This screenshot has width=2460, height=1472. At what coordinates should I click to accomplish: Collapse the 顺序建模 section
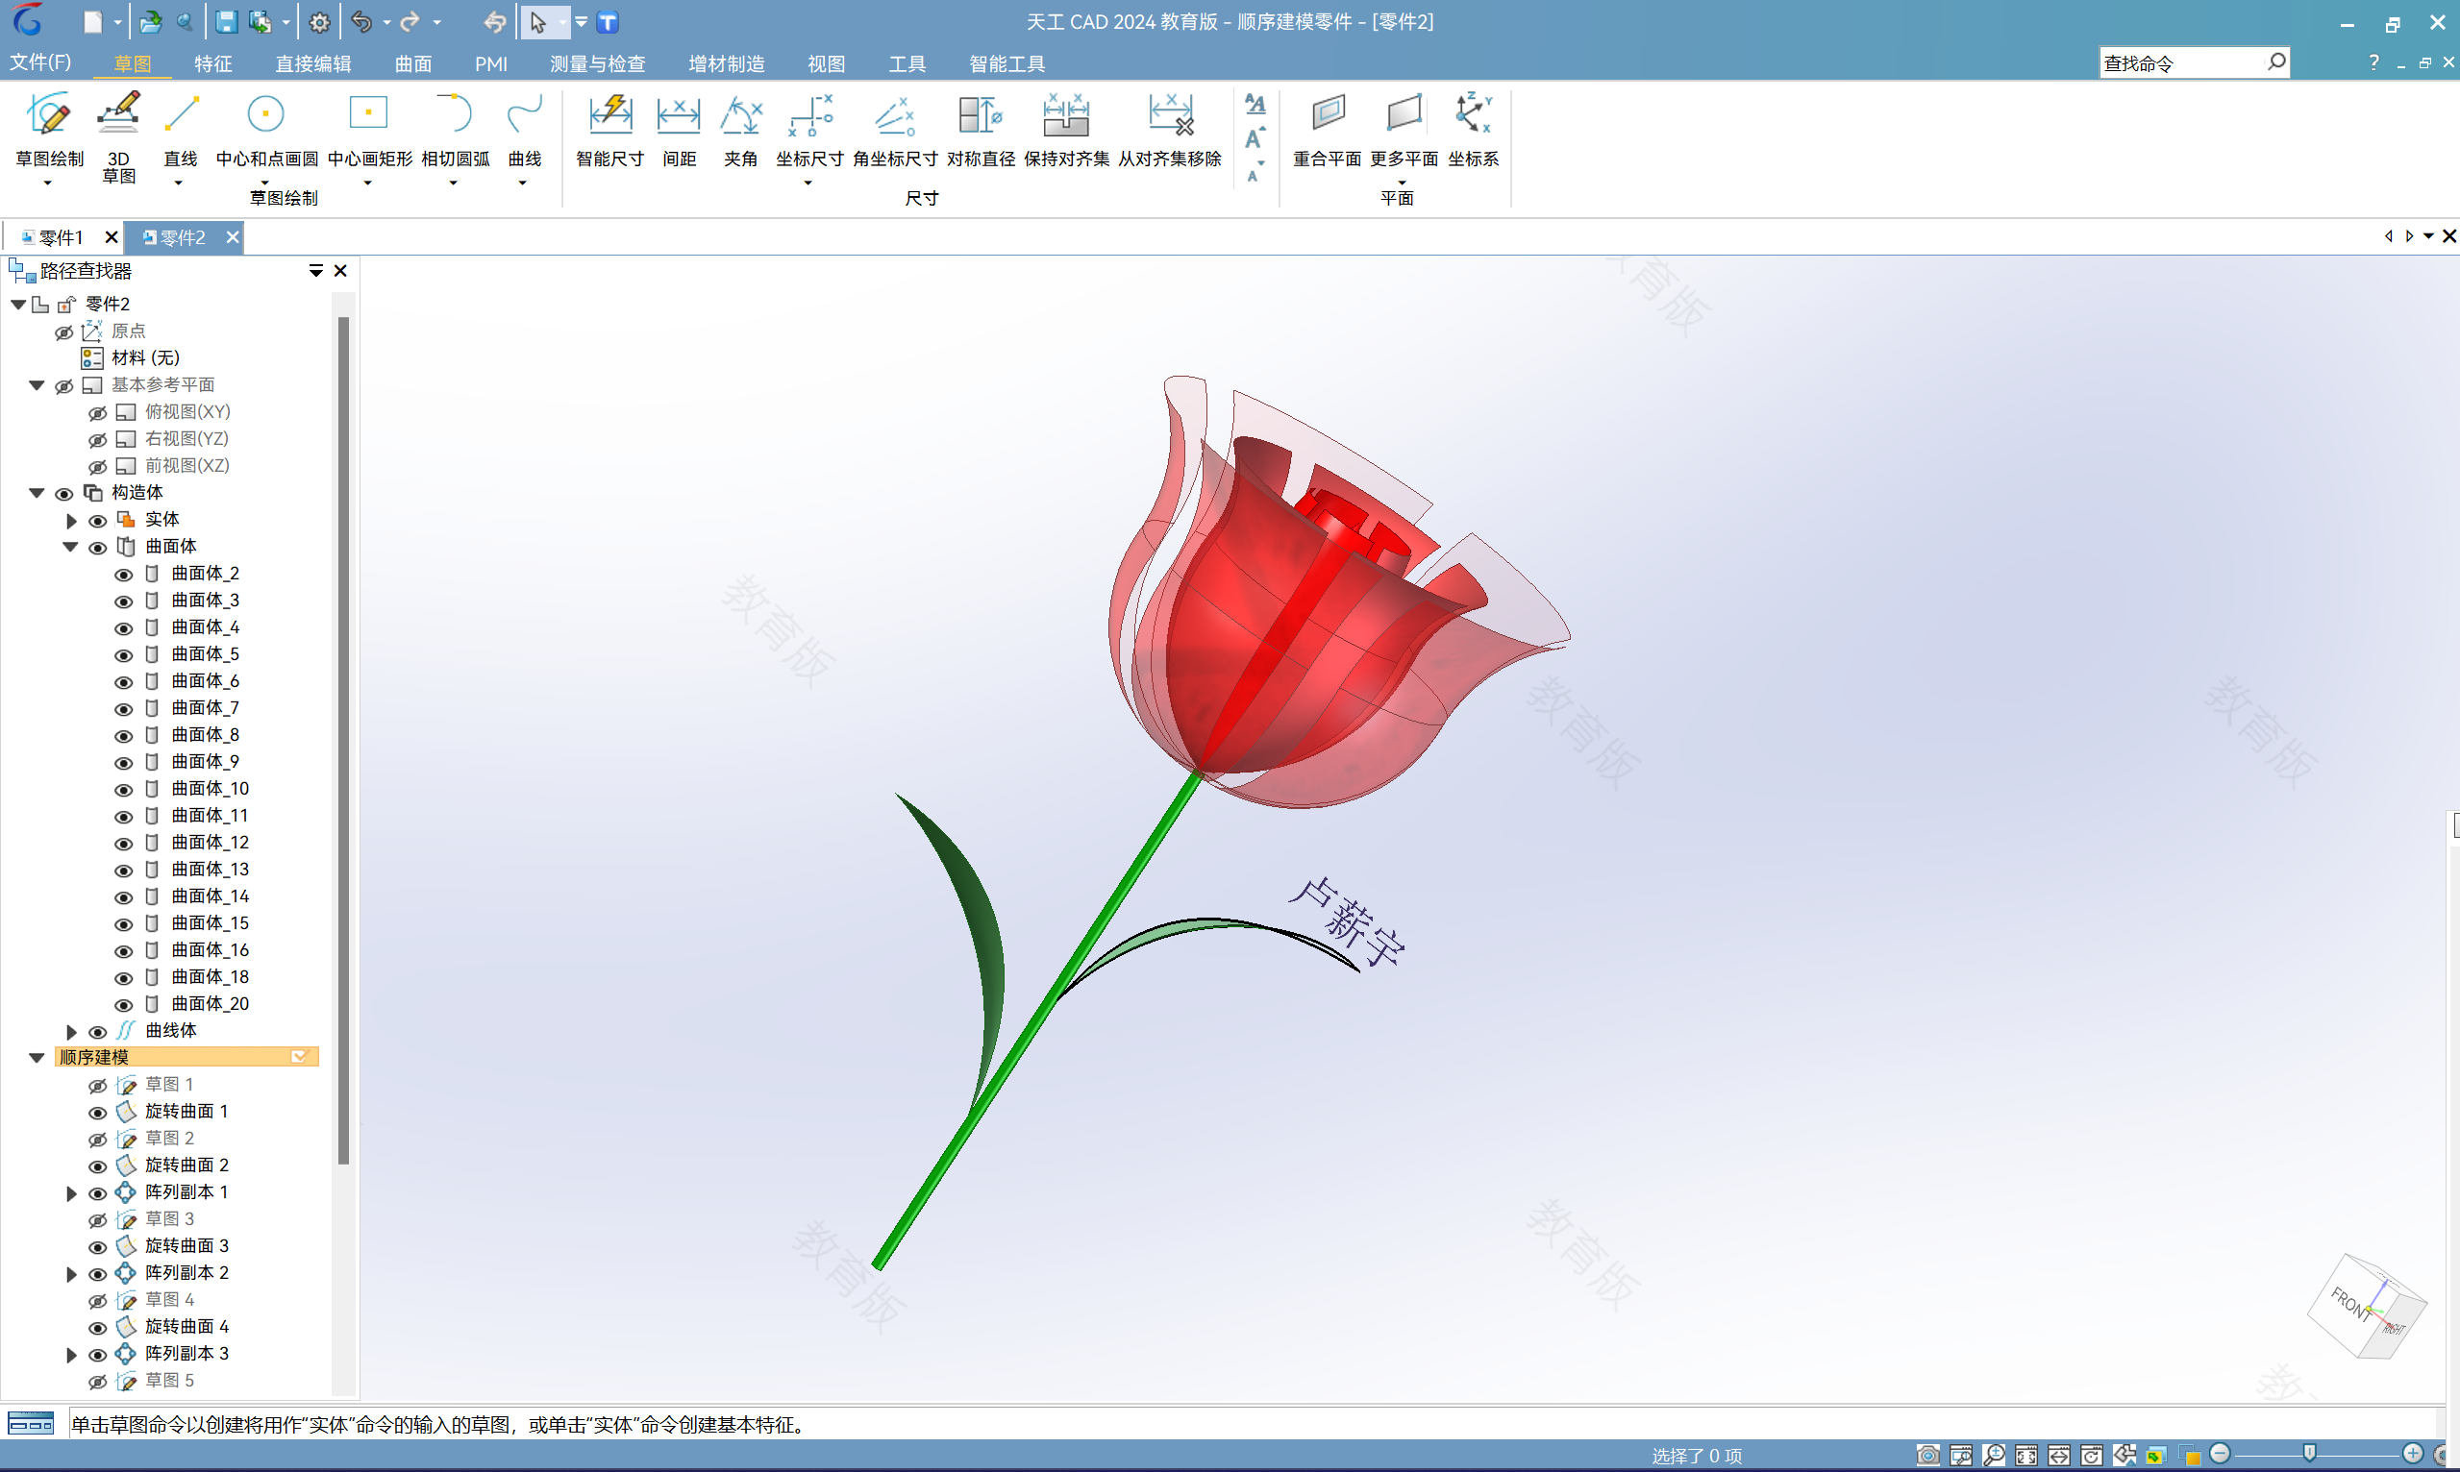(x=37, y=1057)
